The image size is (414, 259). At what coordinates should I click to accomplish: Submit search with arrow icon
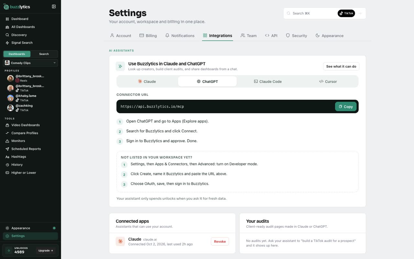point(360,13)
